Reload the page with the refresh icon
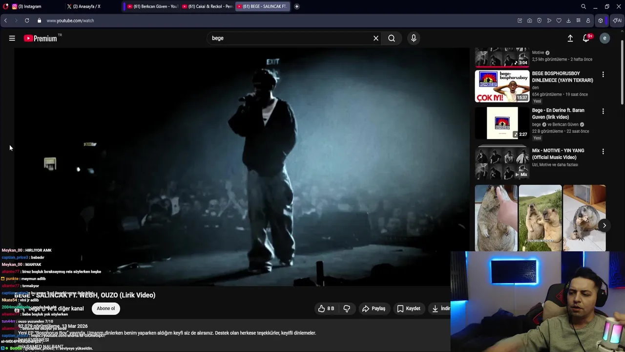This screenshot has width=625, height=352. [27, 21]
